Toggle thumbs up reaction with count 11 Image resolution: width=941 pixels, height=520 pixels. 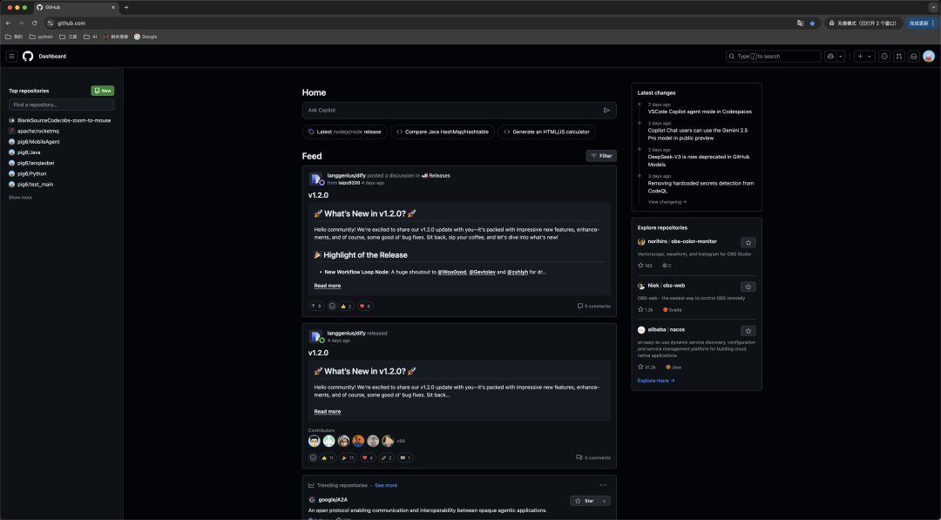pyautogui.click(x=328, y=458)
